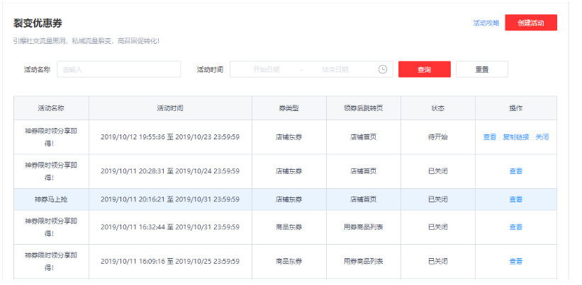The width and height of the screenshot is (582, 285).
Task: Click the 活动时间 table column header
Action: tap(170, 108)
